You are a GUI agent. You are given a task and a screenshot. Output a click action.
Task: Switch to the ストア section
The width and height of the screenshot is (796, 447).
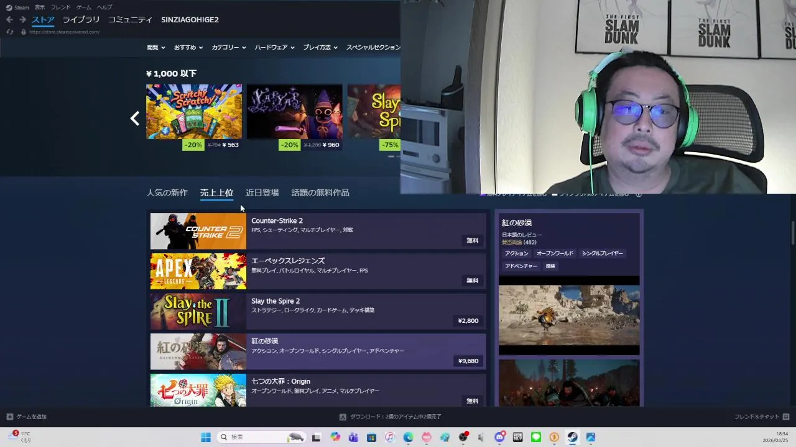(x=44, y=20)
